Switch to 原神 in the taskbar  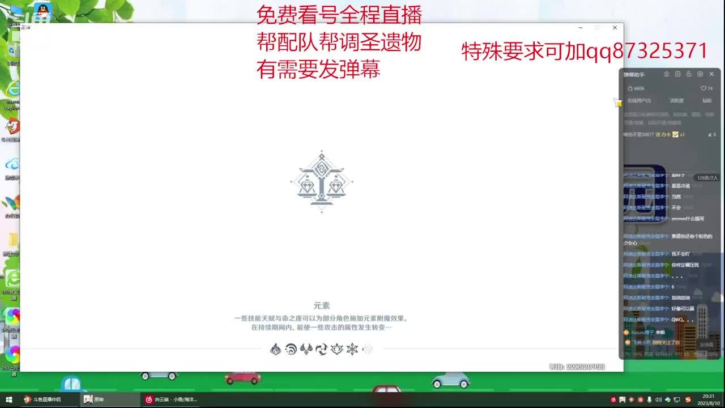click(109, 399)
